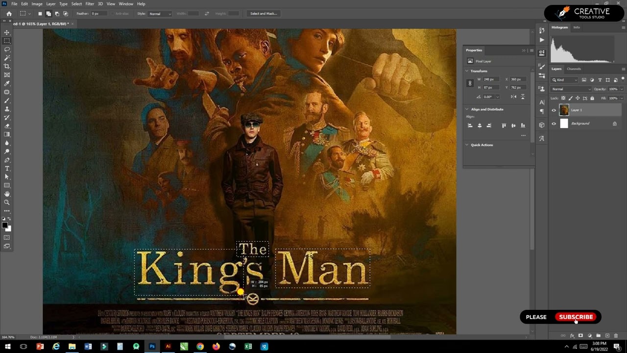Select the Pen tool
This screenshot has height=353, width=627.
pyautogui.click(x=7, y=160)
